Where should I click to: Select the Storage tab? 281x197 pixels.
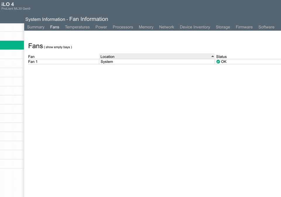[x=223, y=27]
